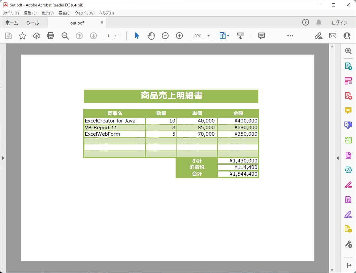
Task: Open the 署名 menu
Action: point(64,13)
